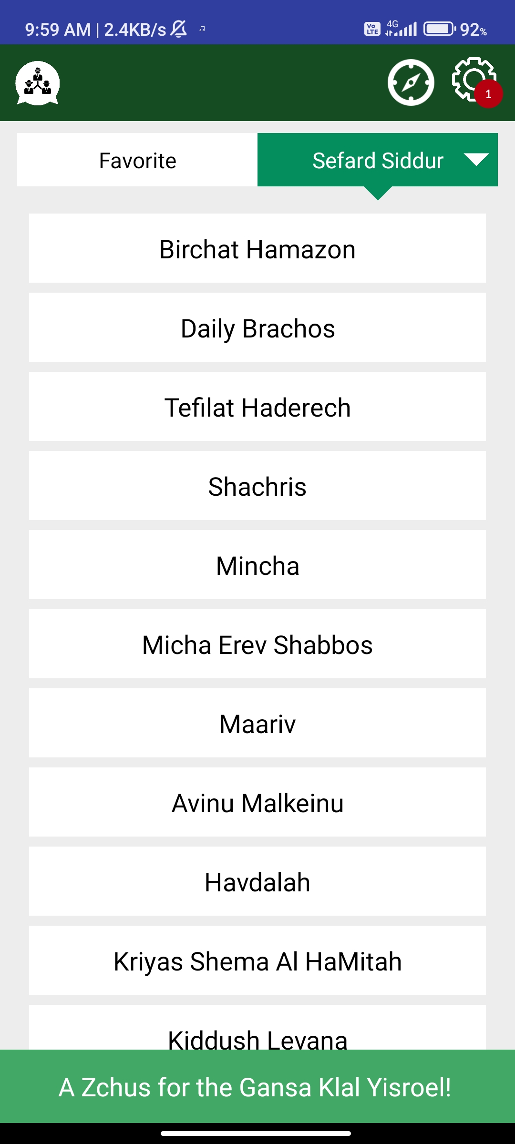Tap the red notification badge
This screenshot has height=1144, width=515.
click(488, 94)
